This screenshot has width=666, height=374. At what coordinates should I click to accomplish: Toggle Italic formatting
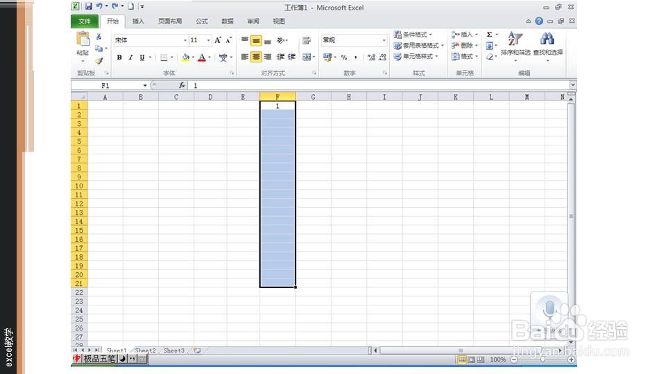[x=130, y=57]
